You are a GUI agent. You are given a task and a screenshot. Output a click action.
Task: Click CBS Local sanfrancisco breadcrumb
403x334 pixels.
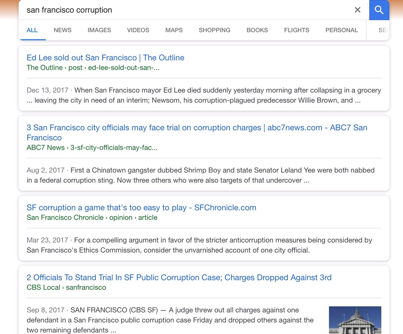pos(66,287)
